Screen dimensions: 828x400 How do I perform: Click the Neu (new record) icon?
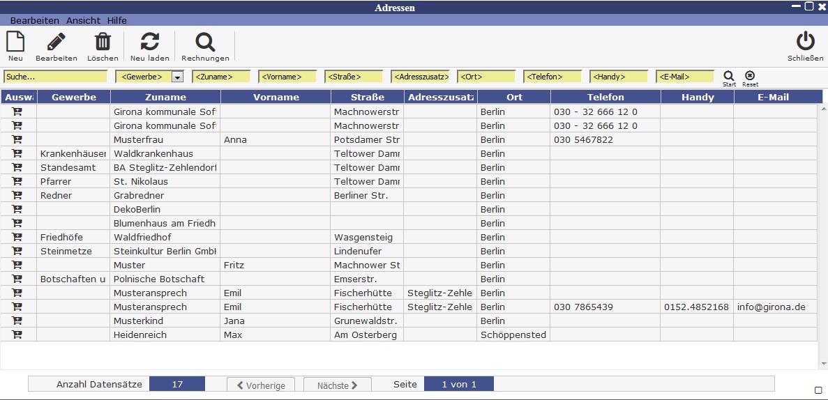coord(15,43)
